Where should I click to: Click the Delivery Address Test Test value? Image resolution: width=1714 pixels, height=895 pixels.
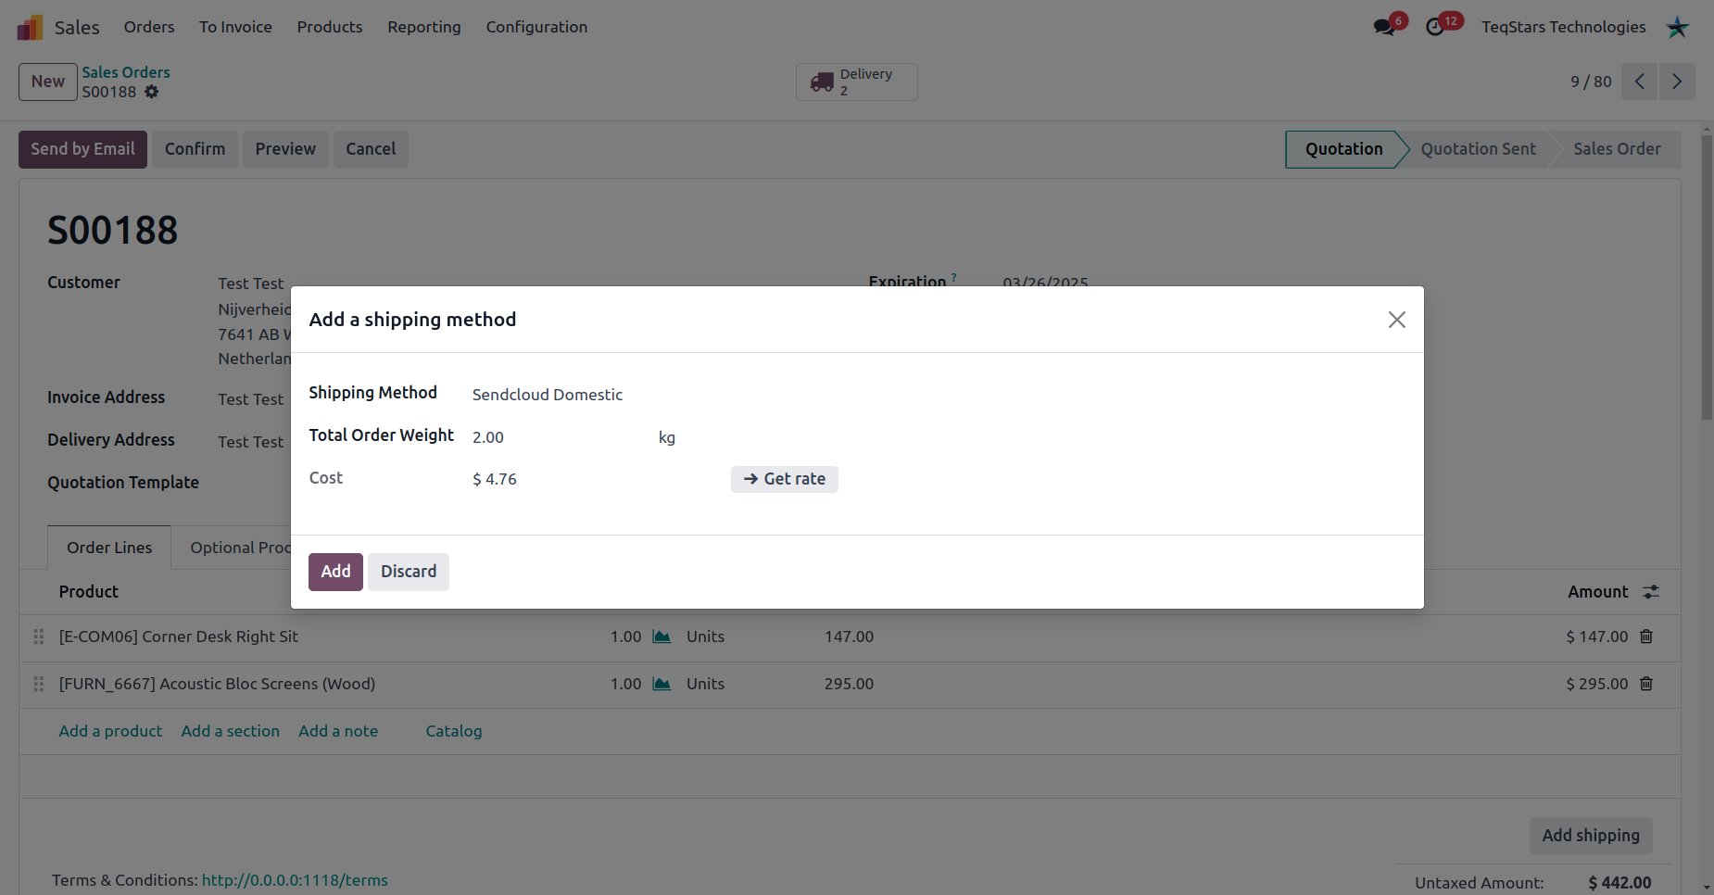coord(250,442)
